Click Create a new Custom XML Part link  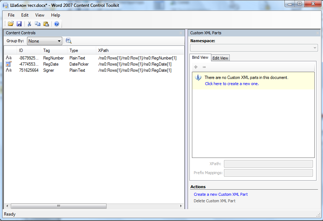pos(221,194)
